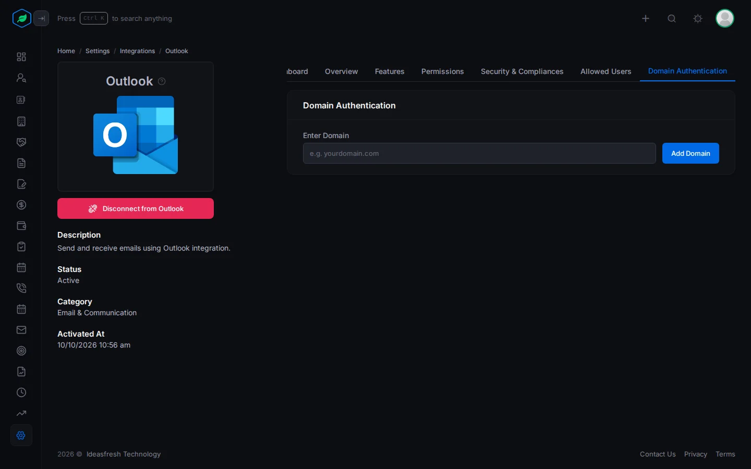Go to Home in the breadcrumb
Image resolution: width=751 pixels, height=469 pixels.
coord(66,51)
